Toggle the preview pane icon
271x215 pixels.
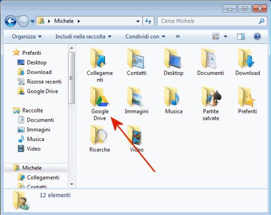click(241, 36)
